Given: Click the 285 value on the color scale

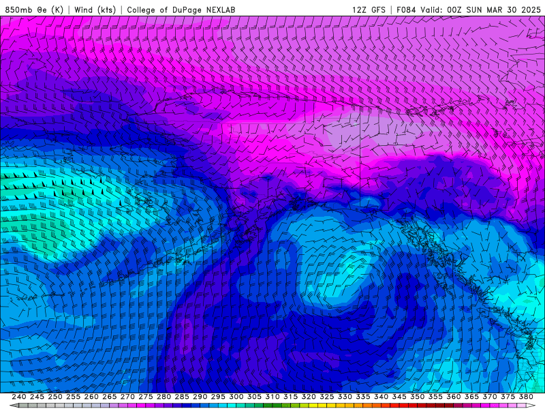Looking at the screenshot, I should click(x=182, y=397).
